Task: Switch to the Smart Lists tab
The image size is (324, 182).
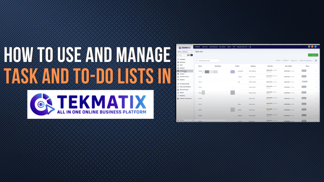Action: (x=204, y=47)
